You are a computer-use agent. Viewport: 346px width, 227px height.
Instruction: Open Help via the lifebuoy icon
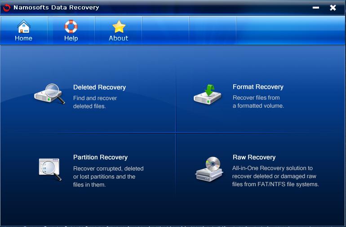point(71,26)
